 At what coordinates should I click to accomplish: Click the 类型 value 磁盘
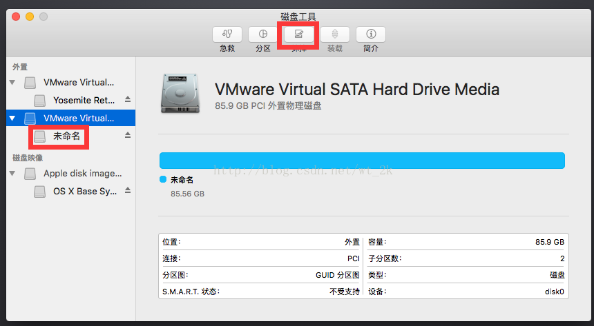[557, 275]
